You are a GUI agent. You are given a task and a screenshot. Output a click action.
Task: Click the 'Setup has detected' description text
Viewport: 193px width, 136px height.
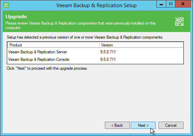tap(85, 37)
